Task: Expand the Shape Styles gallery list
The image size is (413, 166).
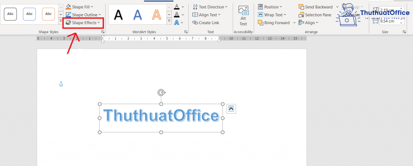Action: pos(60,21)
